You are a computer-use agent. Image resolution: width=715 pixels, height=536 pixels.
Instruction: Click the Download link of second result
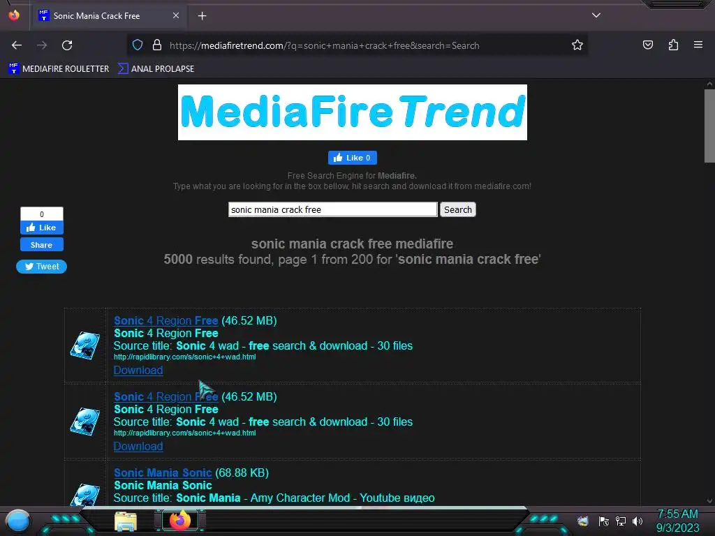pos(138,446)
